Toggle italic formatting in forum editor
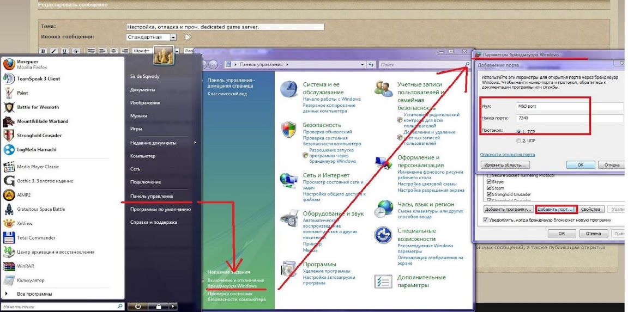This screenshot has height=312, width=628. click(x=53, y=51)
